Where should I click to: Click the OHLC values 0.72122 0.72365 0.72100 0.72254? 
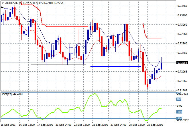coord(43,3)
